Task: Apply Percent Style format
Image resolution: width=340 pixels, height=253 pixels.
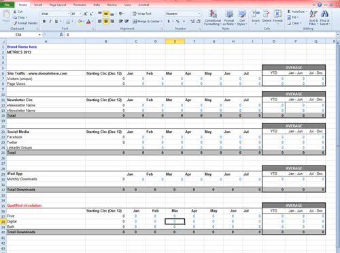Action: 177,21
